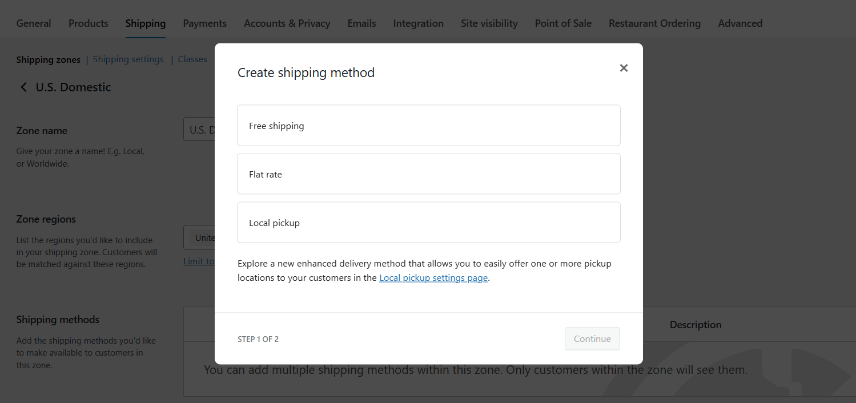Open the Payments settings tab
The height and width of the screenshot is (403, 856).
[204, 23]
